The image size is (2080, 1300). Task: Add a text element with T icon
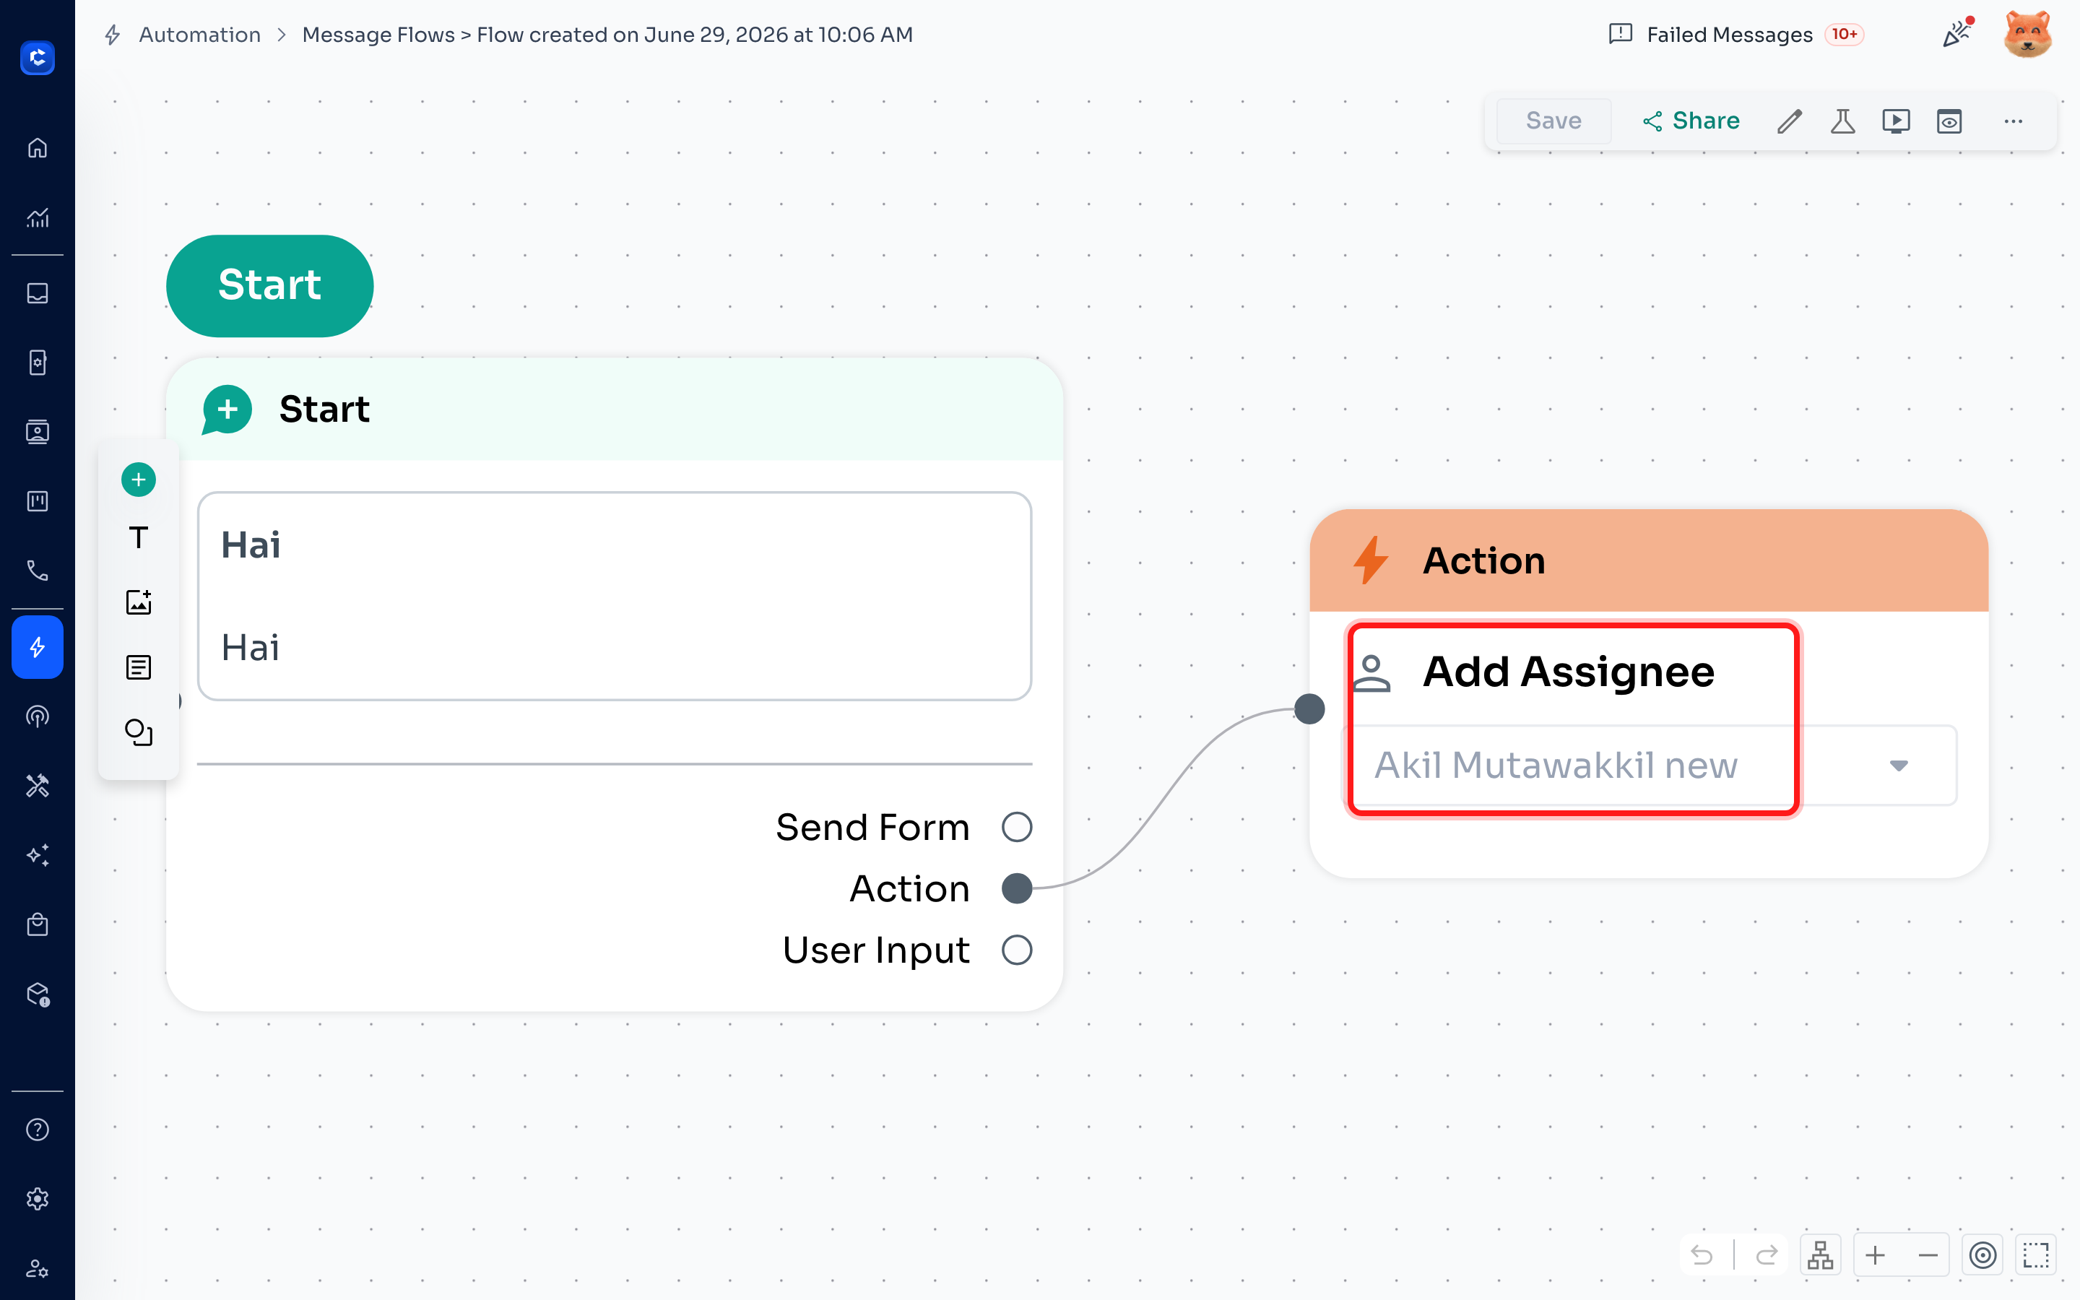click(139, 538)
